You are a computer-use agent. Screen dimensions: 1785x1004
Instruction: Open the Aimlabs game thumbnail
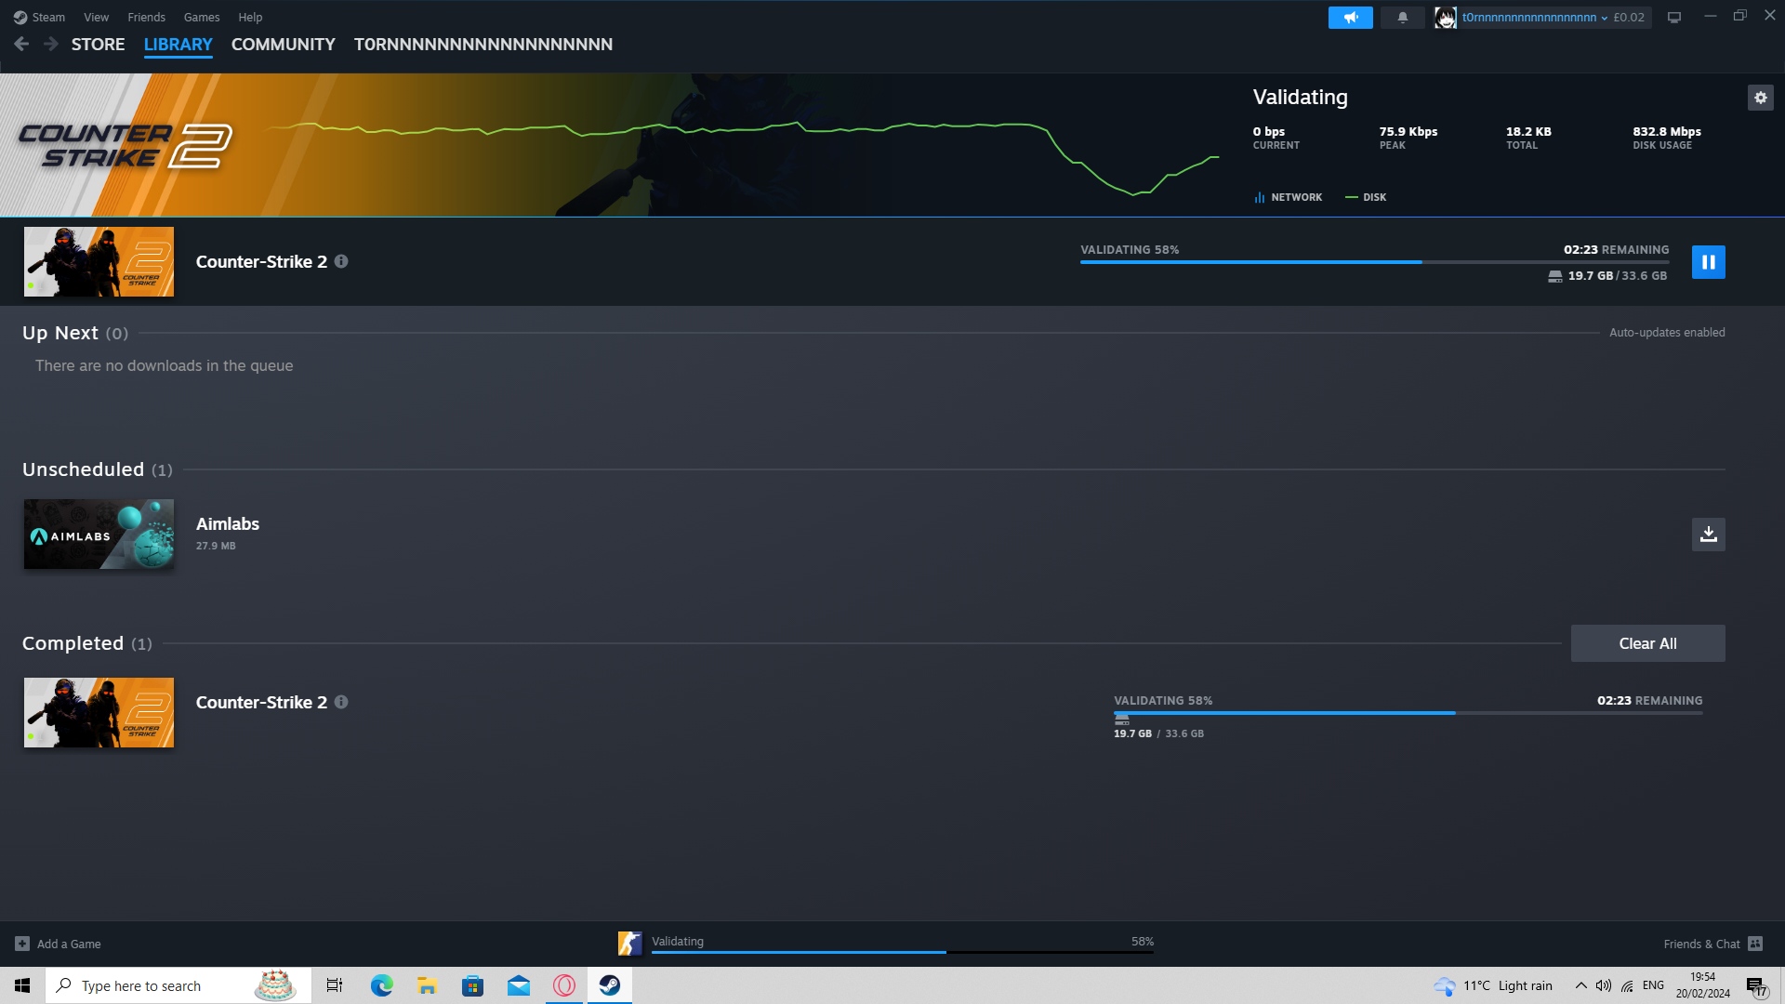point(99,535)
